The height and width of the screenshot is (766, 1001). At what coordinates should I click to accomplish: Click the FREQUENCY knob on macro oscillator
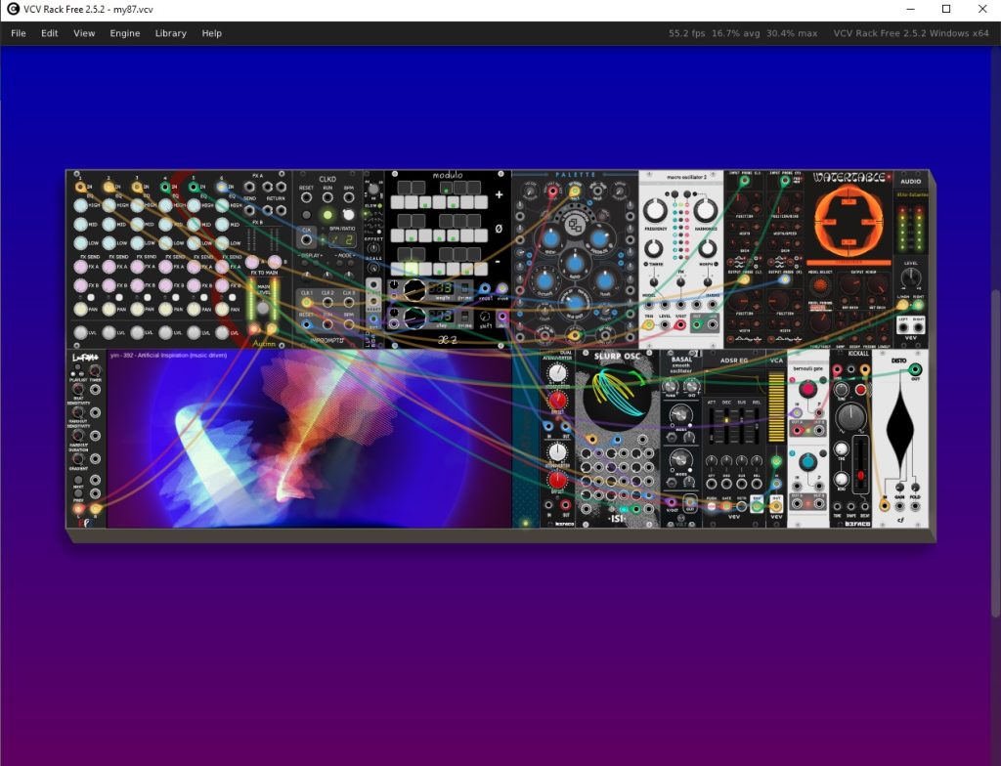[x=655, y=209]
